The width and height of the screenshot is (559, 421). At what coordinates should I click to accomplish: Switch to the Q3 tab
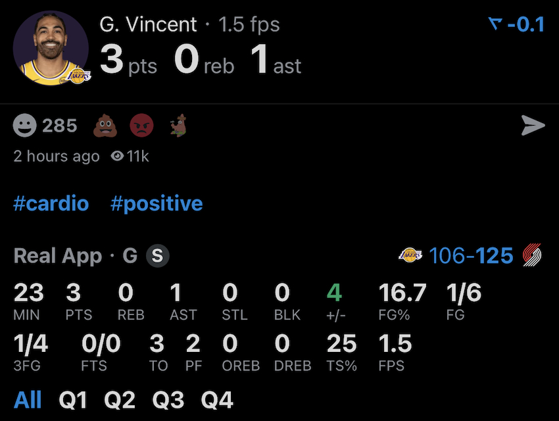click(168, 399)
